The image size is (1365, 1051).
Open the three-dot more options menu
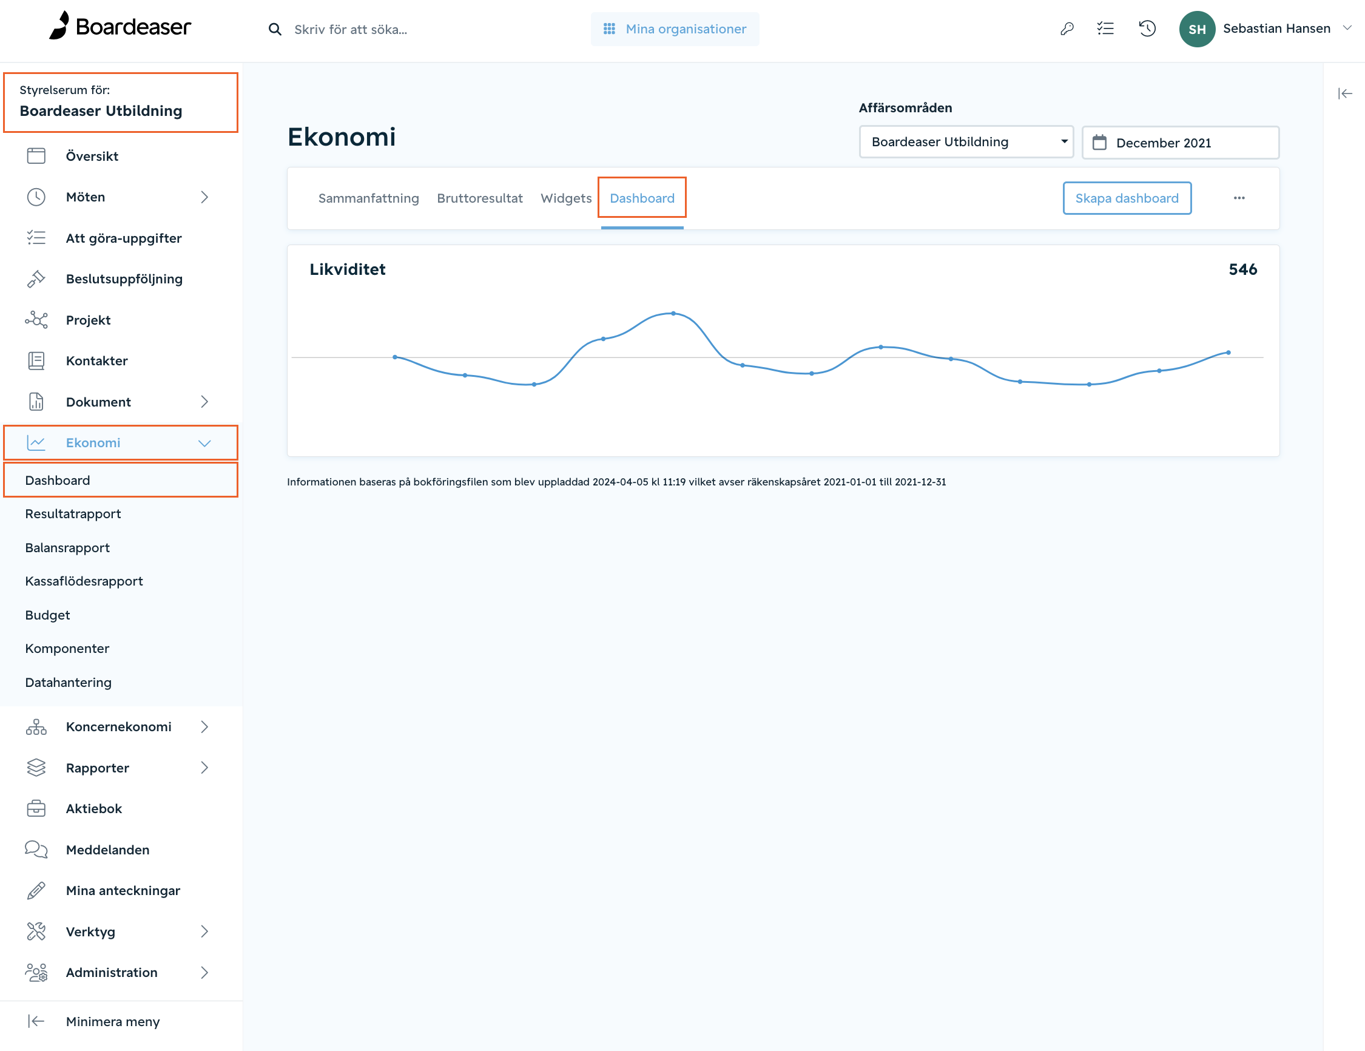tap(1239, 198)
